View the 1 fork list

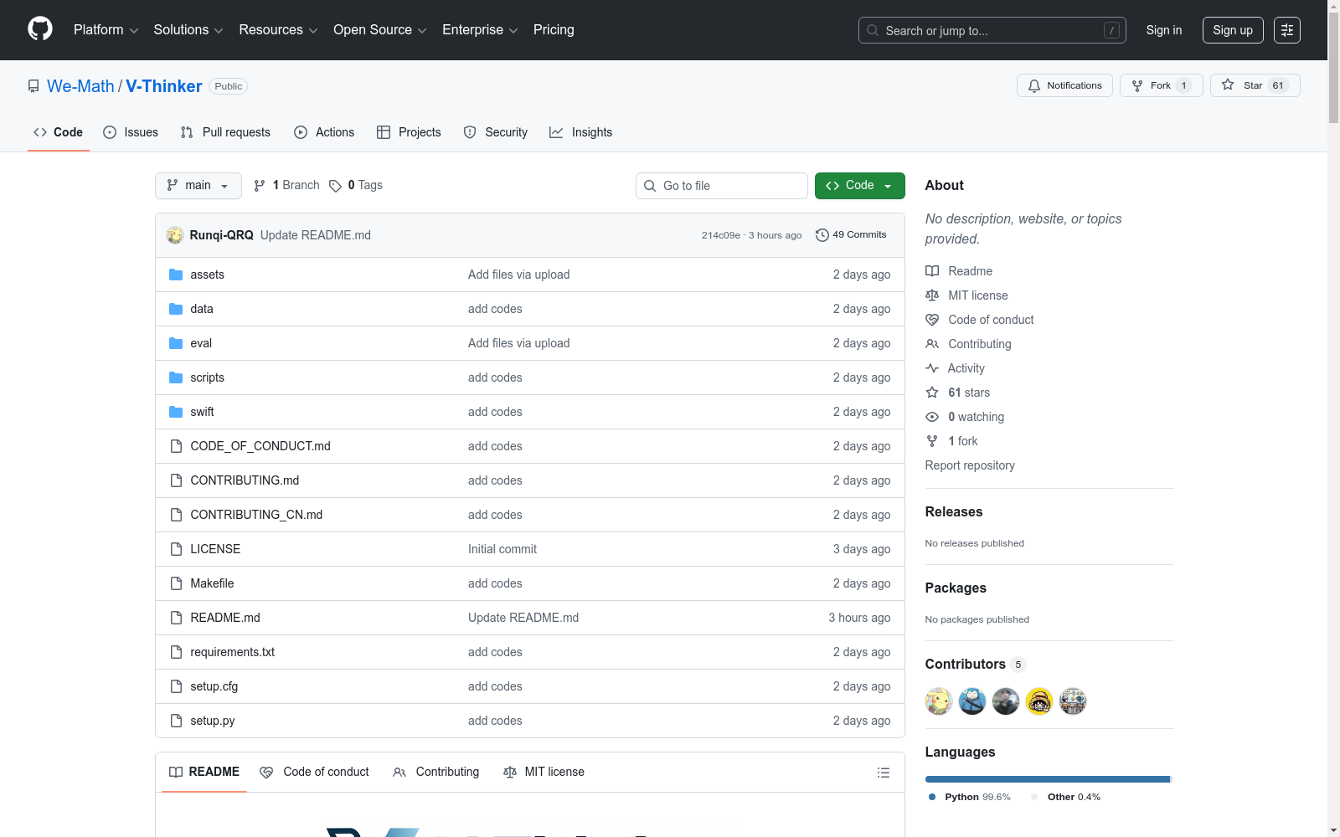click(x=951, y=441)
